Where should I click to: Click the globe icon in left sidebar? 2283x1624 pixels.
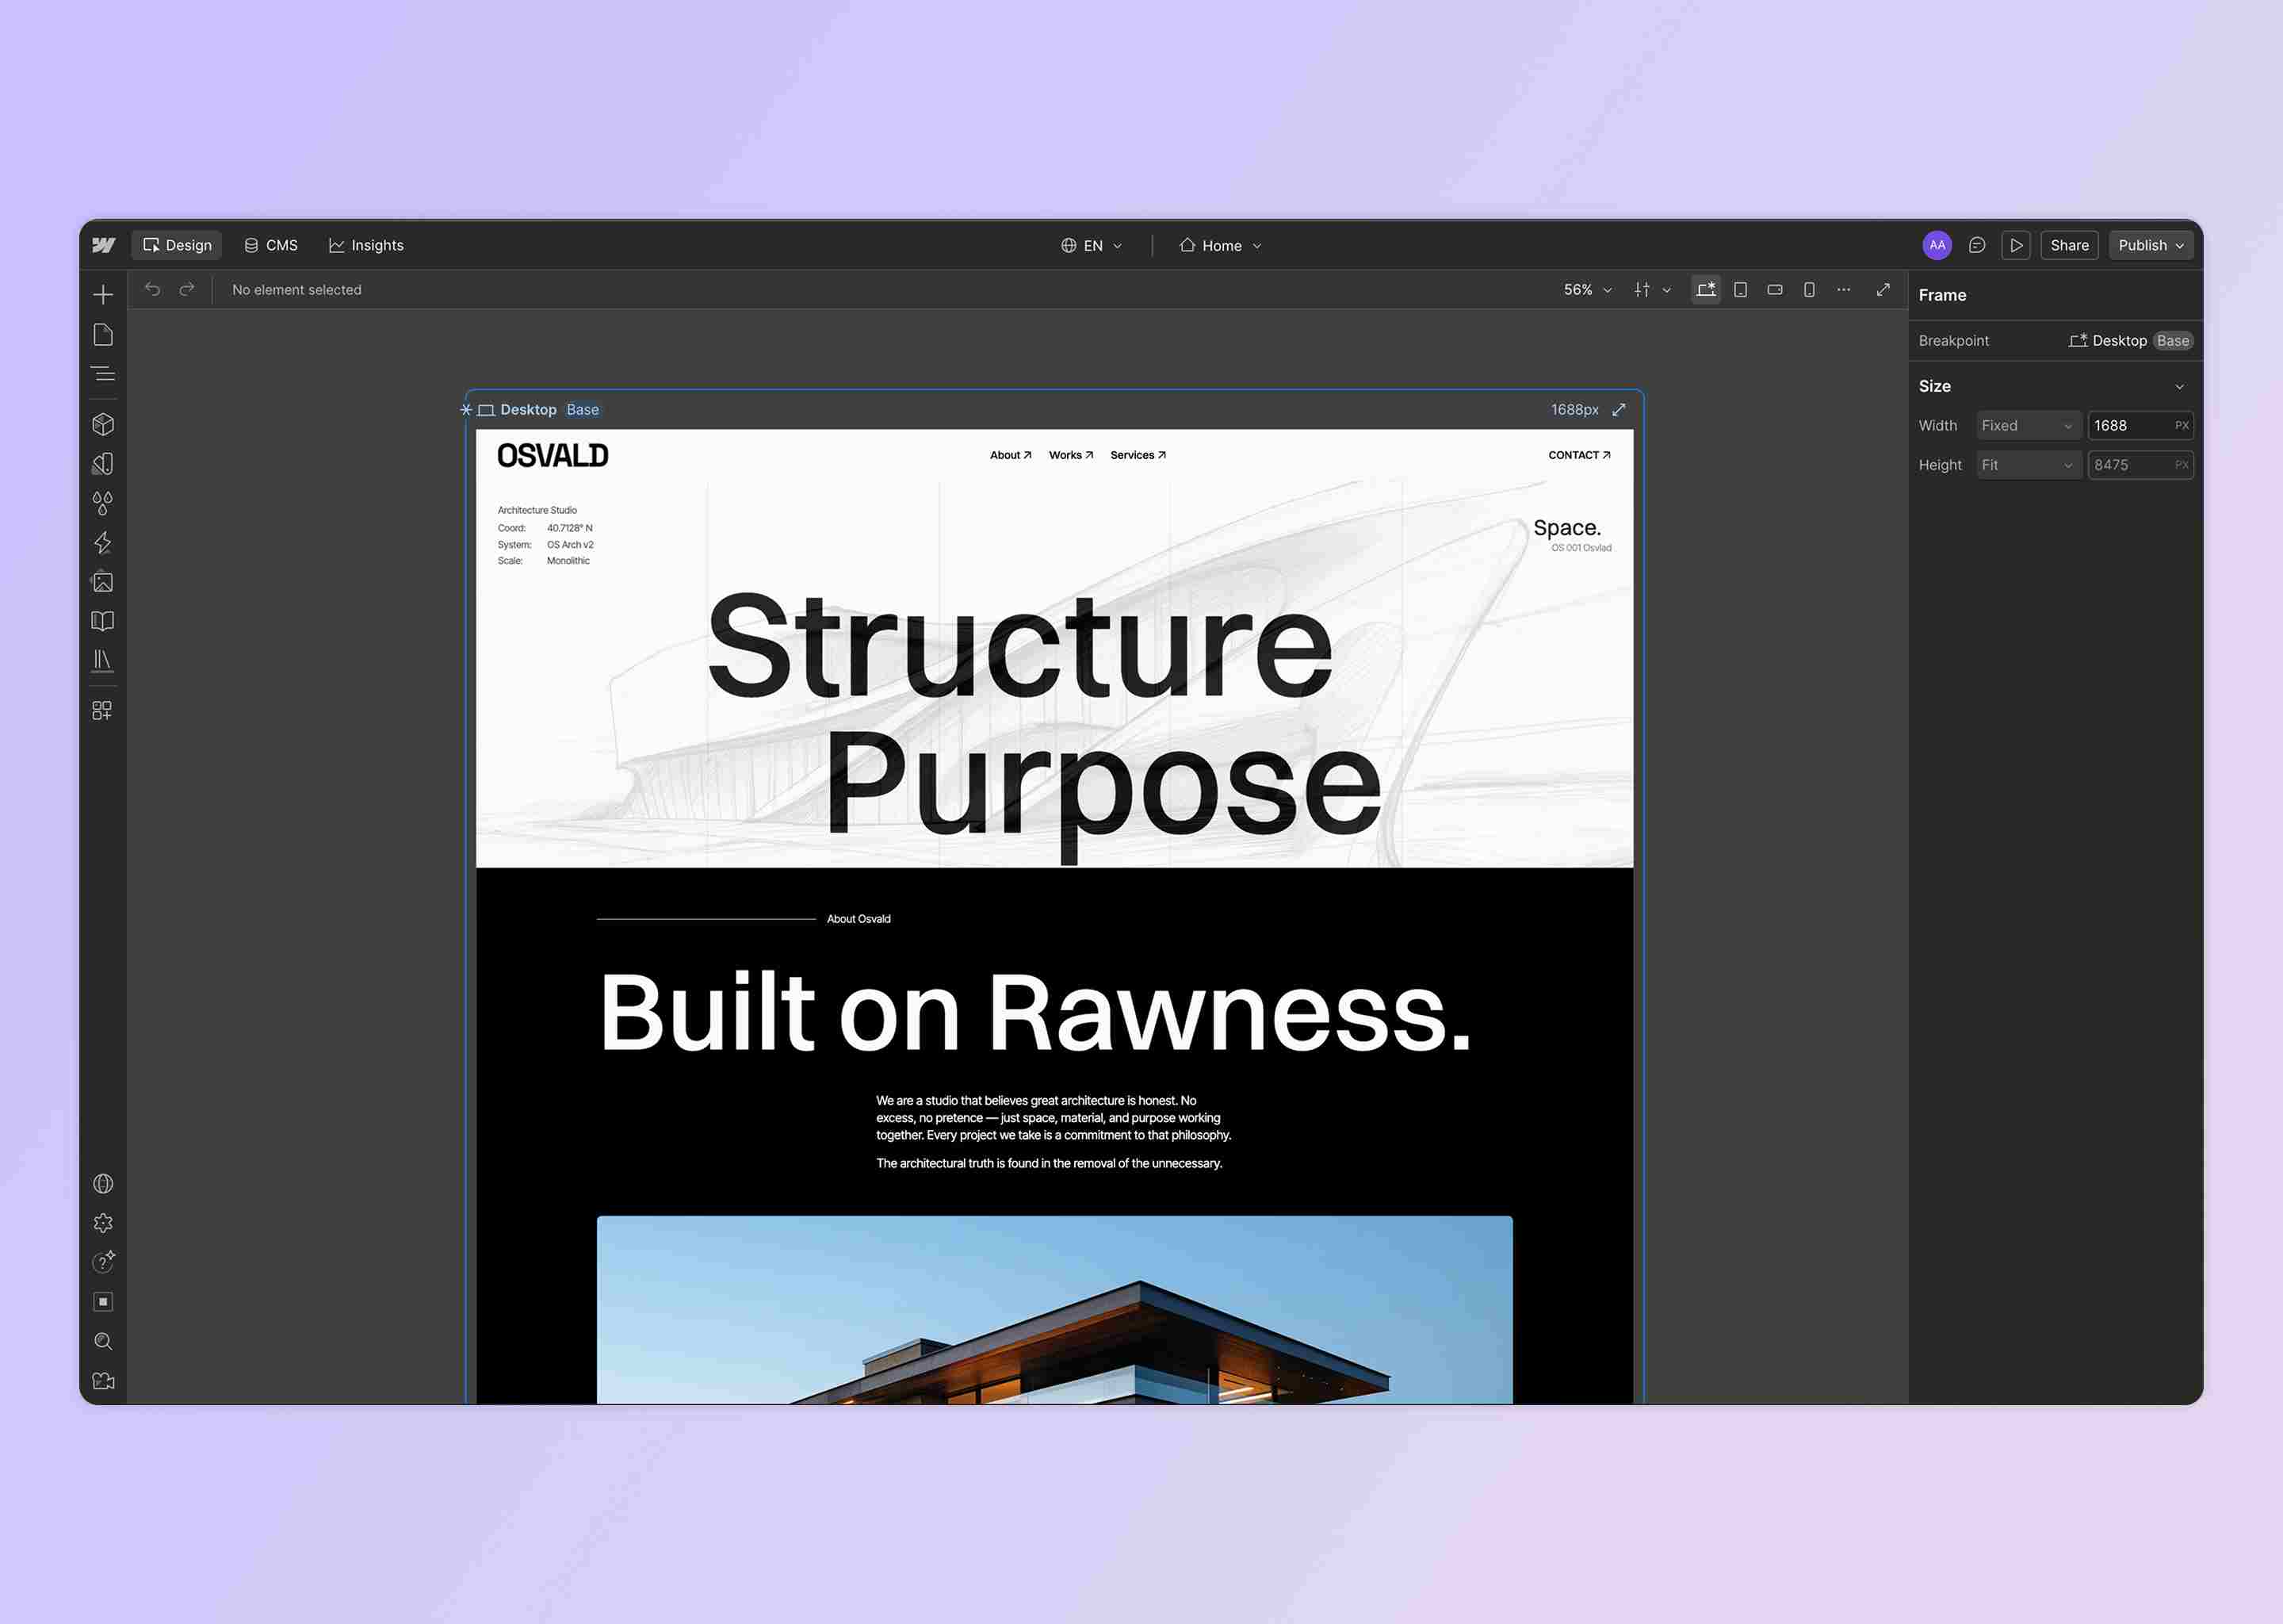point(103,1184)
